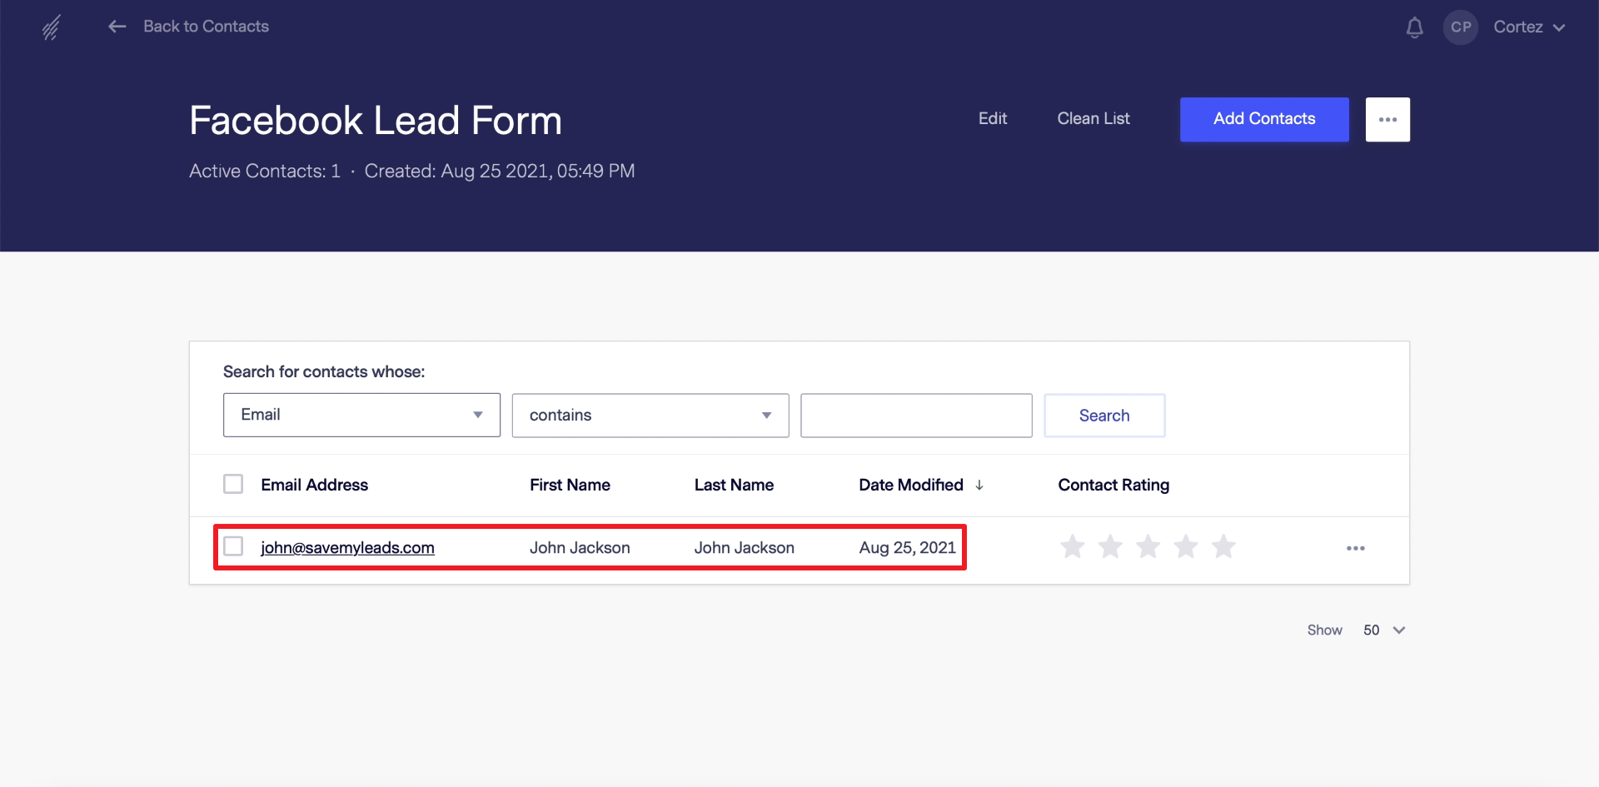Rate the contact one star
Image resolution: width=1599 pixels, height=787 pixels.
[1073, 546]
